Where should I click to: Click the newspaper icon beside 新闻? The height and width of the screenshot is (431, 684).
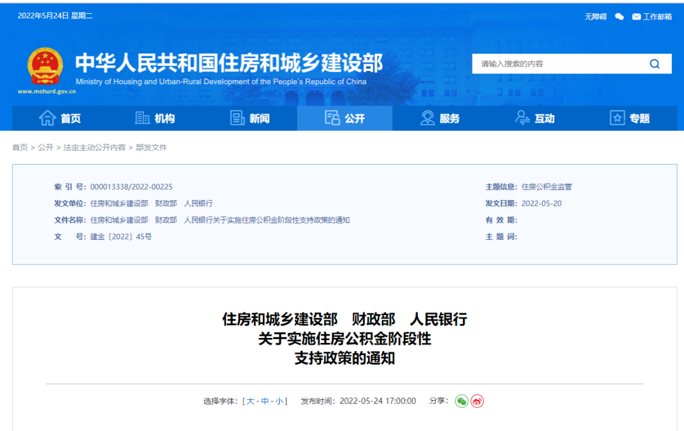(x=237, y=118)
